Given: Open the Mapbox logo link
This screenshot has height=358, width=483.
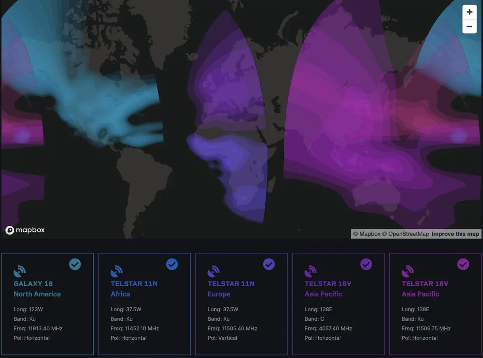Looking at the screenshot, I should (25, 230).
